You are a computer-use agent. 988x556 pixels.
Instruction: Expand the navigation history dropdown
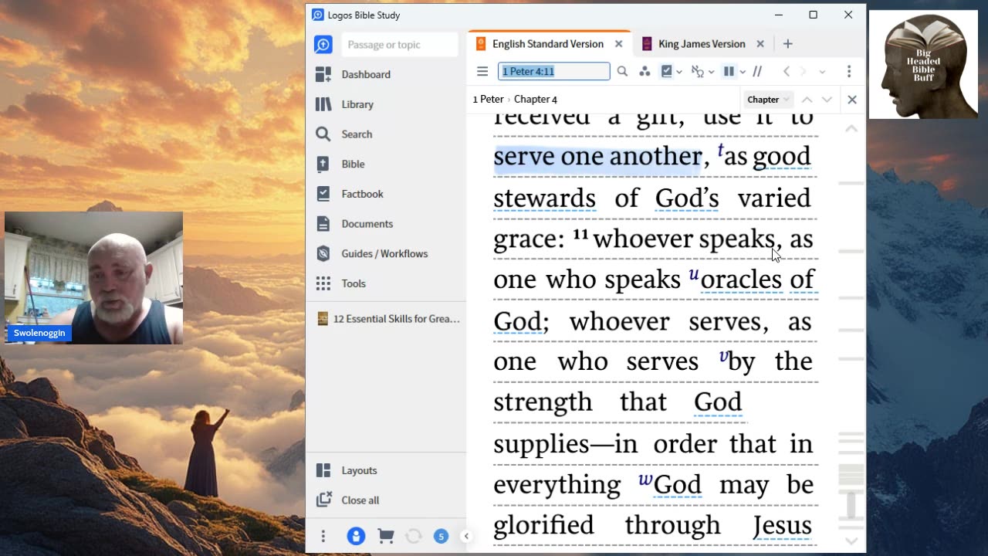point(822,71)
